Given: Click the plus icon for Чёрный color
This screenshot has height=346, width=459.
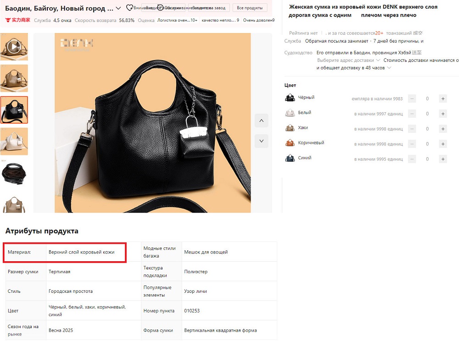Looking at the screenshot, I should coord(442,99).
